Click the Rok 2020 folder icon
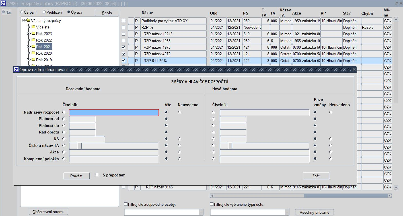This screenshot has height=216, width=403. (x=33, y=53)
